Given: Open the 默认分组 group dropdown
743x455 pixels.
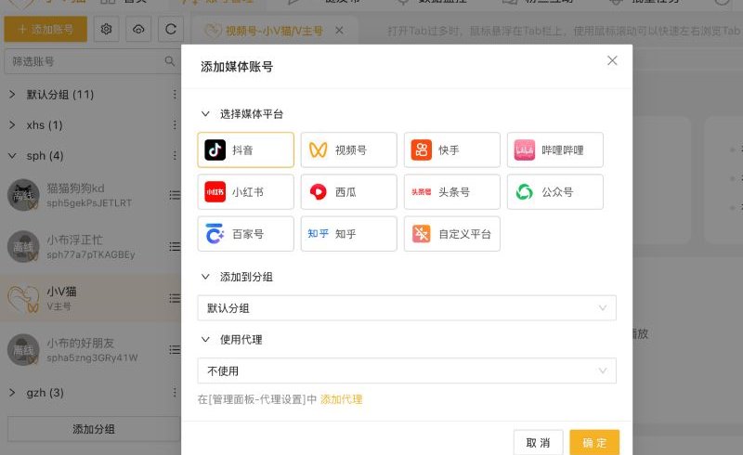Looking at the screenshot, I should 406,308.
